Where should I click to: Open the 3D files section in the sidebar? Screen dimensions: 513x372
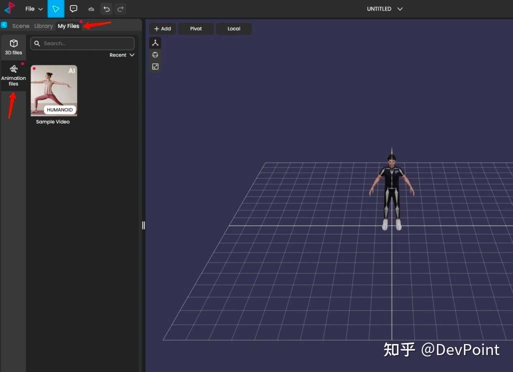[x=13, y=46]
